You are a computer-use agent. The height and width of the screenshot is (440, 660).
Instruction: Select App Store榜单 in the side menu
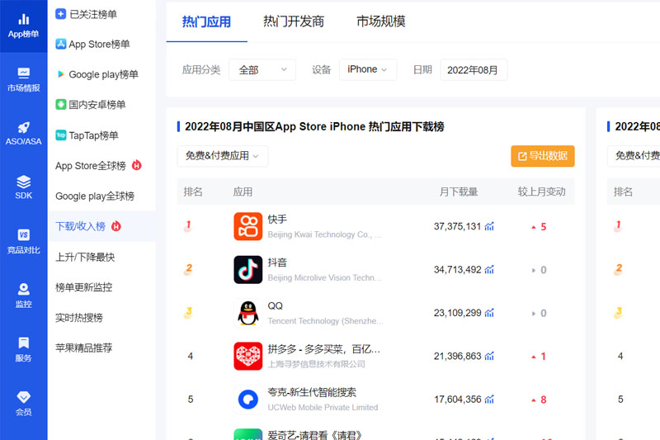click(x=99, y=45)
